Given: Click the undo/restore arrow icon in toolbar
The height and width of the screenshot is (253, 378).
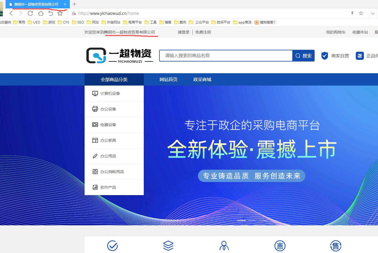Looking at the screenshot, I should pyautogui.click(x=51, y=13).
